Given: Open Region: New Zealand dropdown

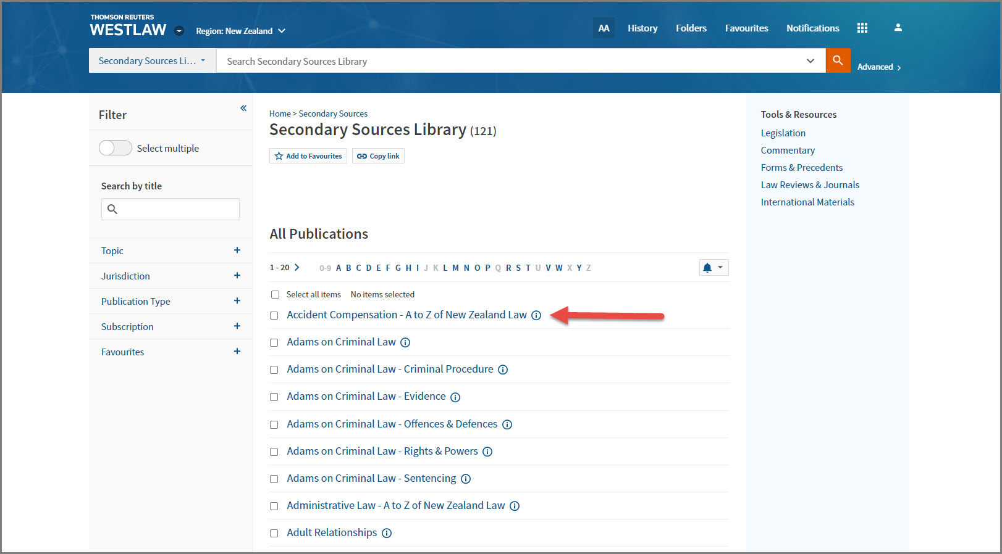Looking at the screenshot, I should (241, 31).
